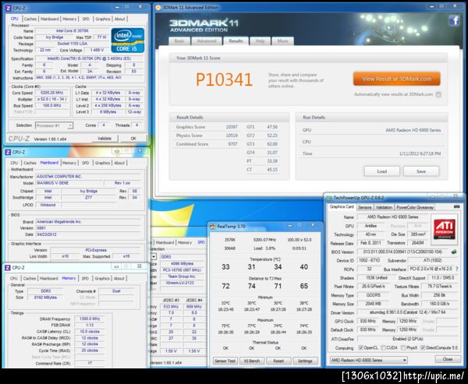This screenshot has width=468, height=384.
Task: Click the Reset button in RealTemp
Action: [x=278, y=361]
